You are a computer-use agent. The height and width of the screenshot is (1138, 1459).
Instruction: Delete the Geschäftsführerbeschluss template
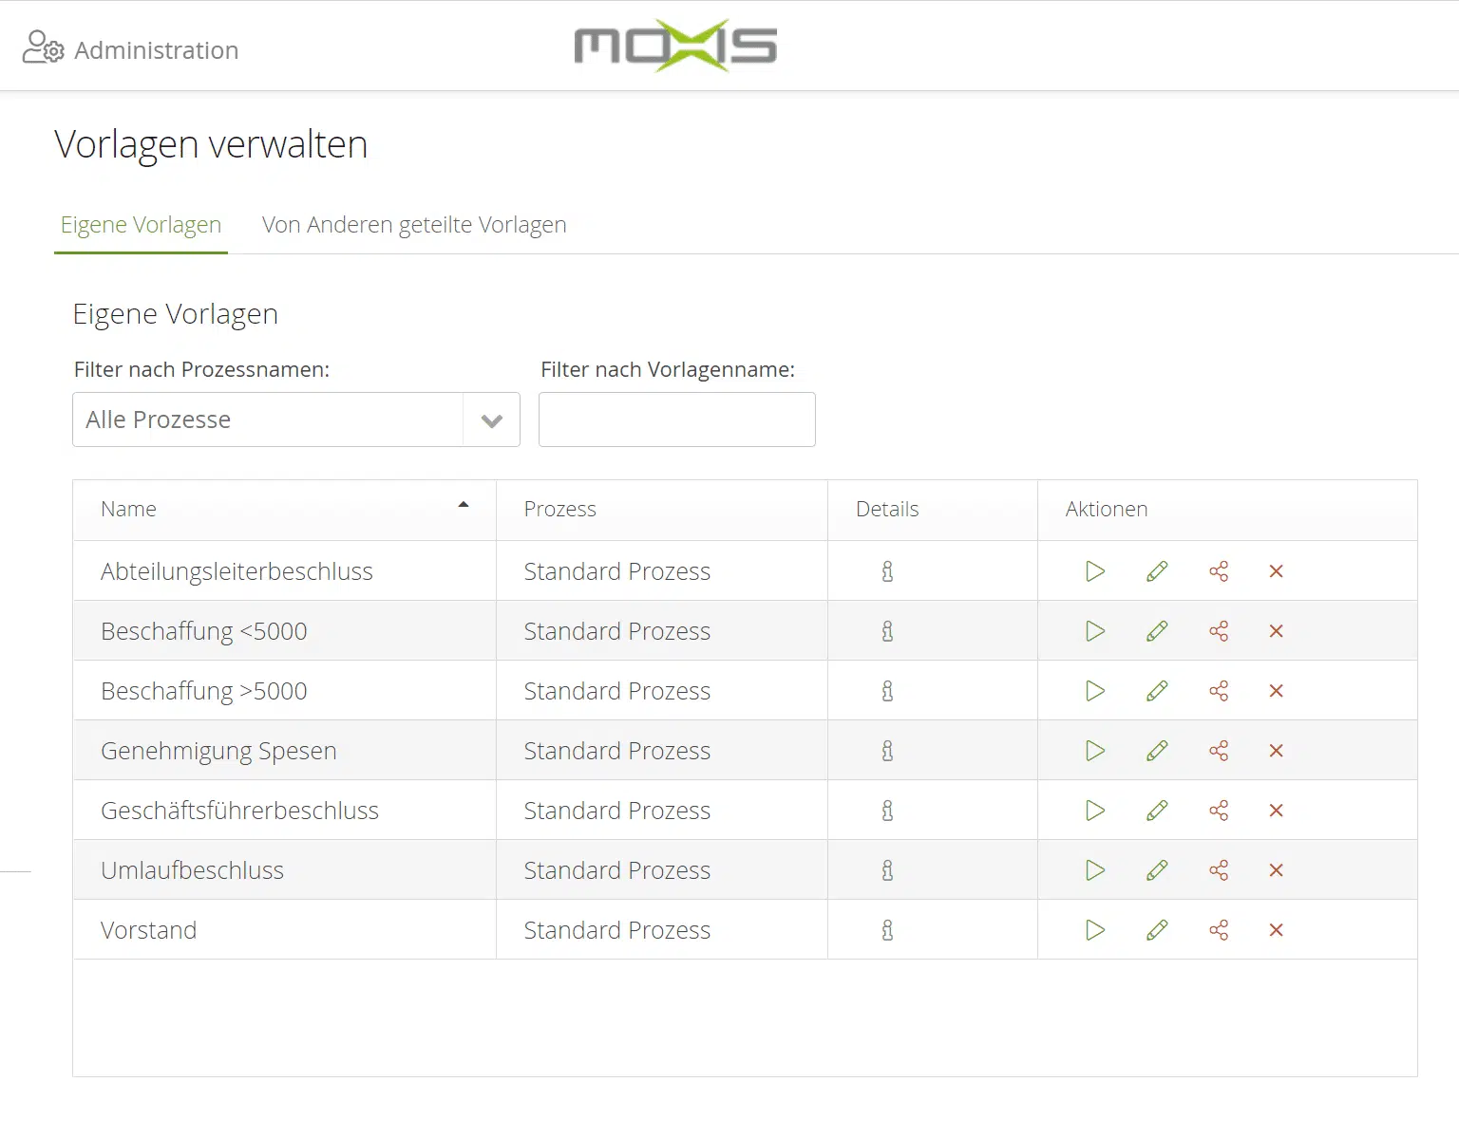tap(1277, 811)
